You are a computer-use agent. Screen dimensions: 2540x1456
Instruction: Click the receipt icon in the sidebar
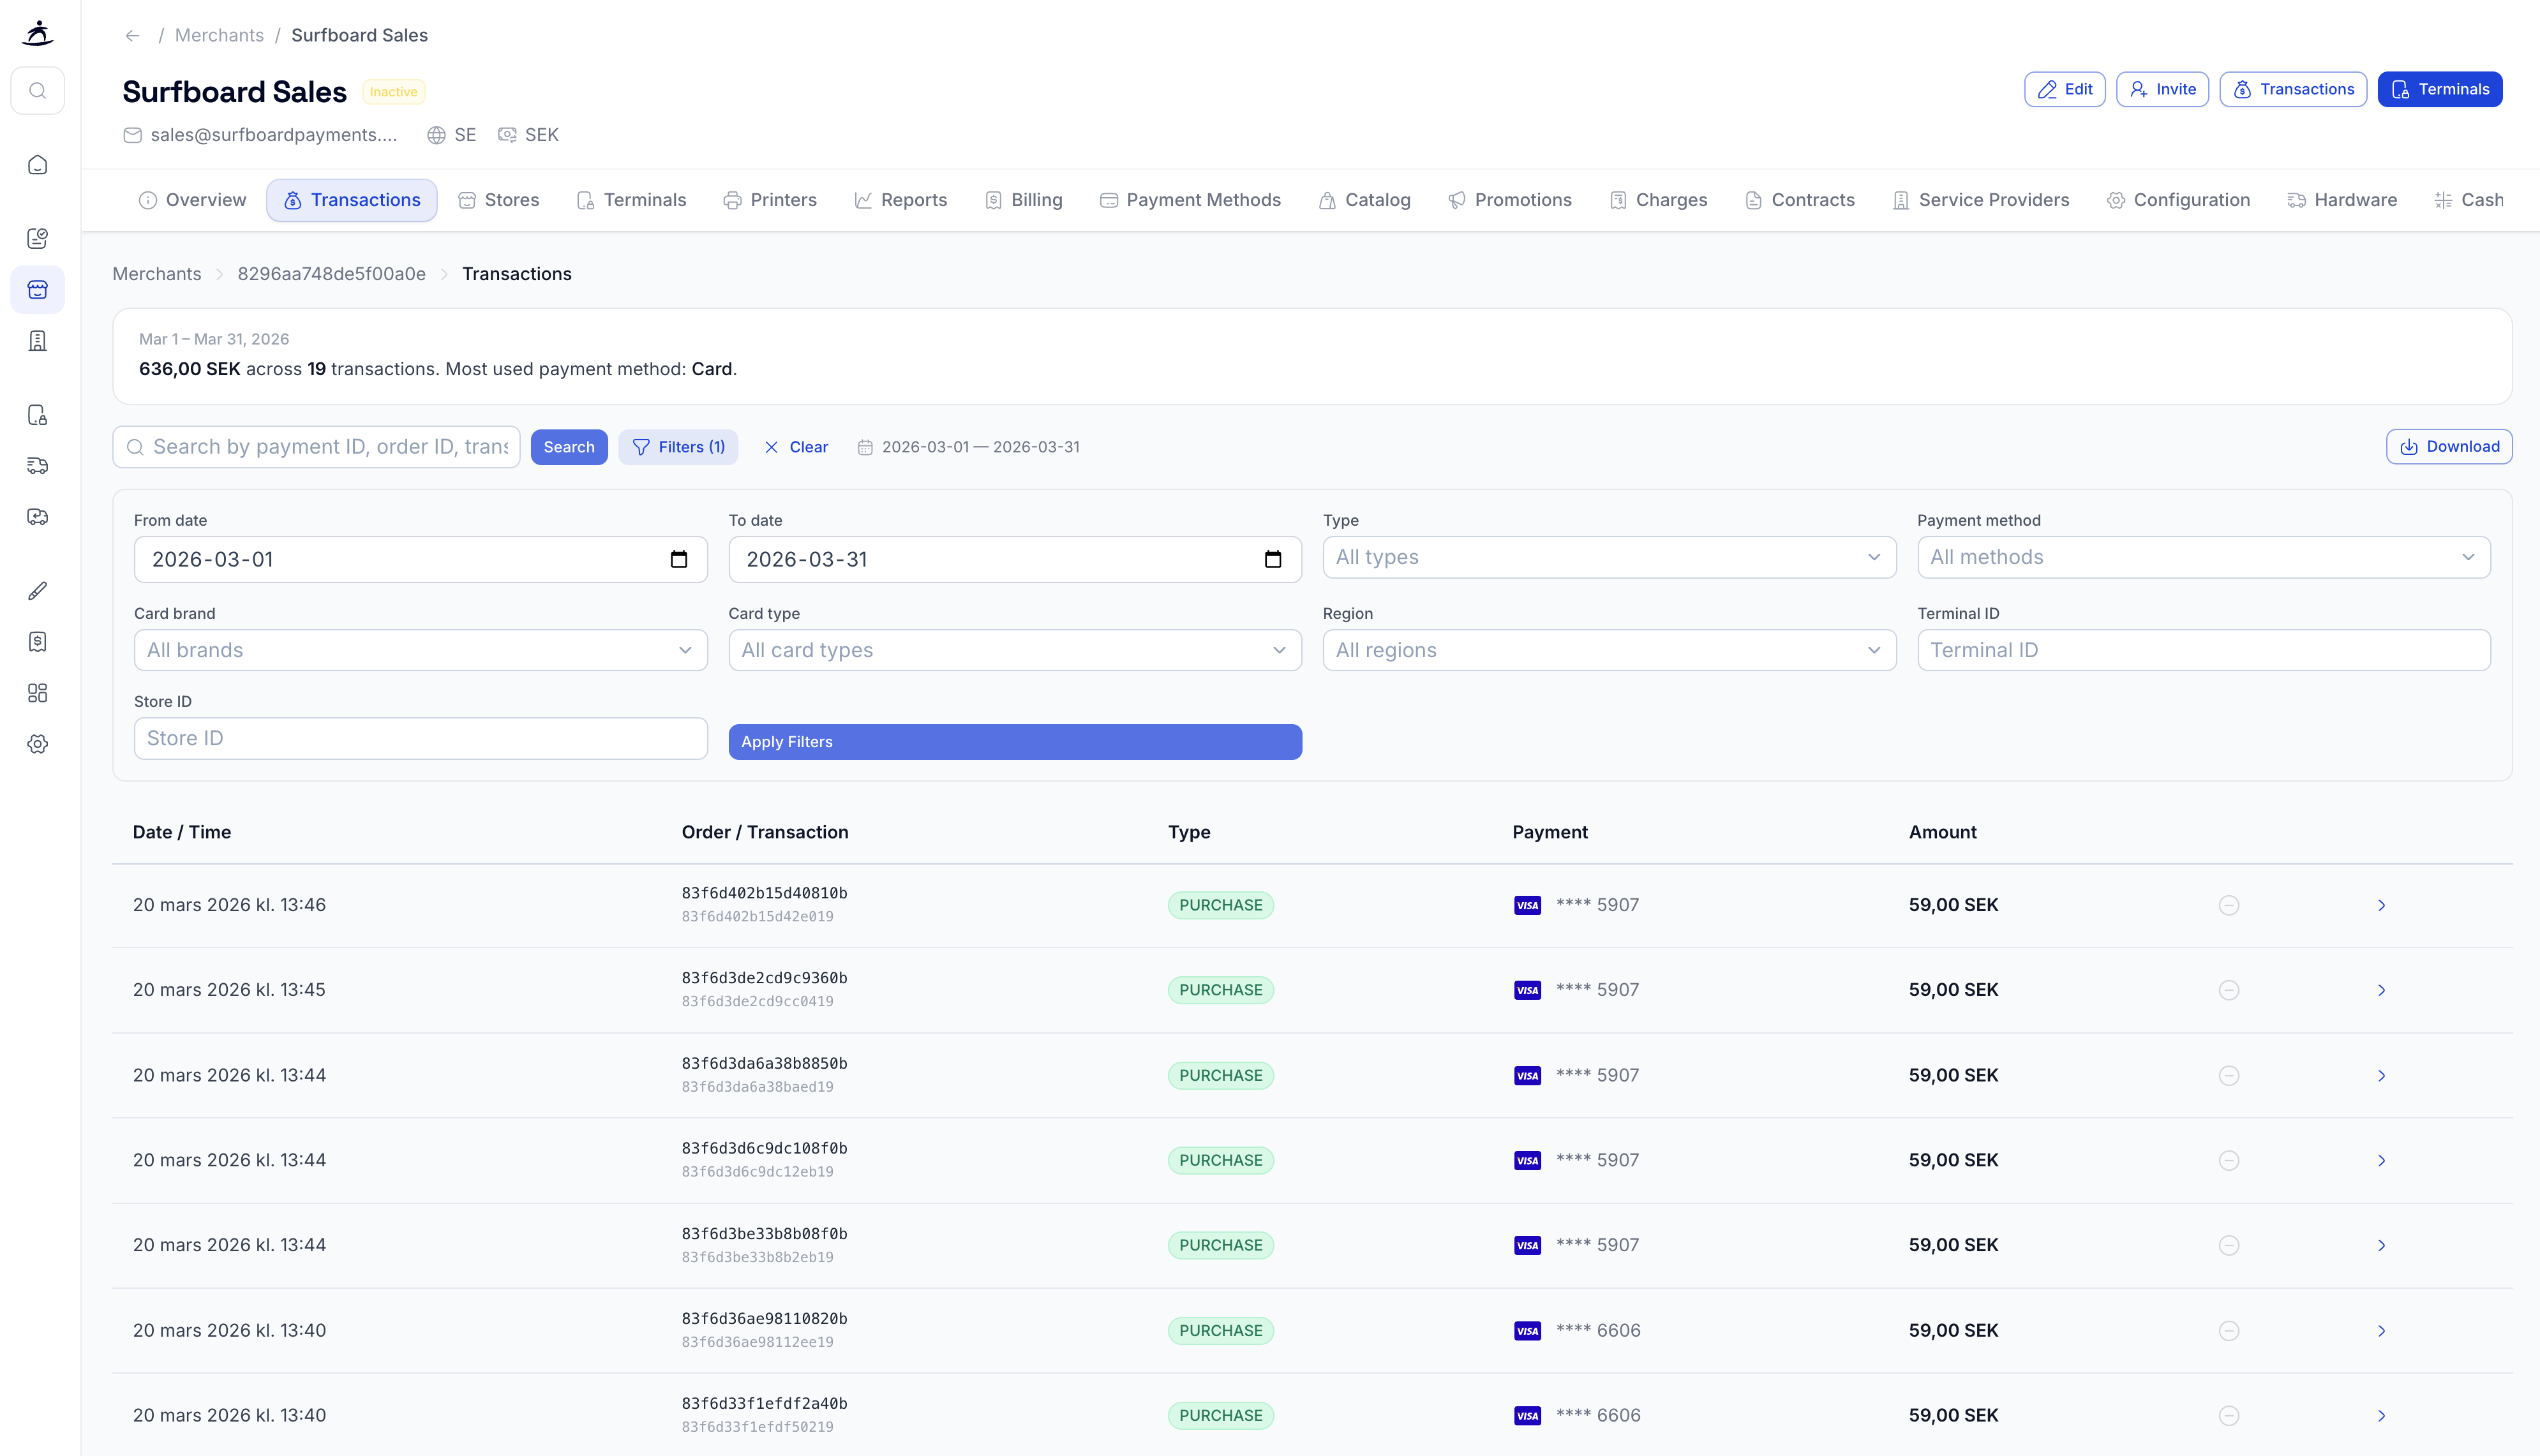coord(38,641)
